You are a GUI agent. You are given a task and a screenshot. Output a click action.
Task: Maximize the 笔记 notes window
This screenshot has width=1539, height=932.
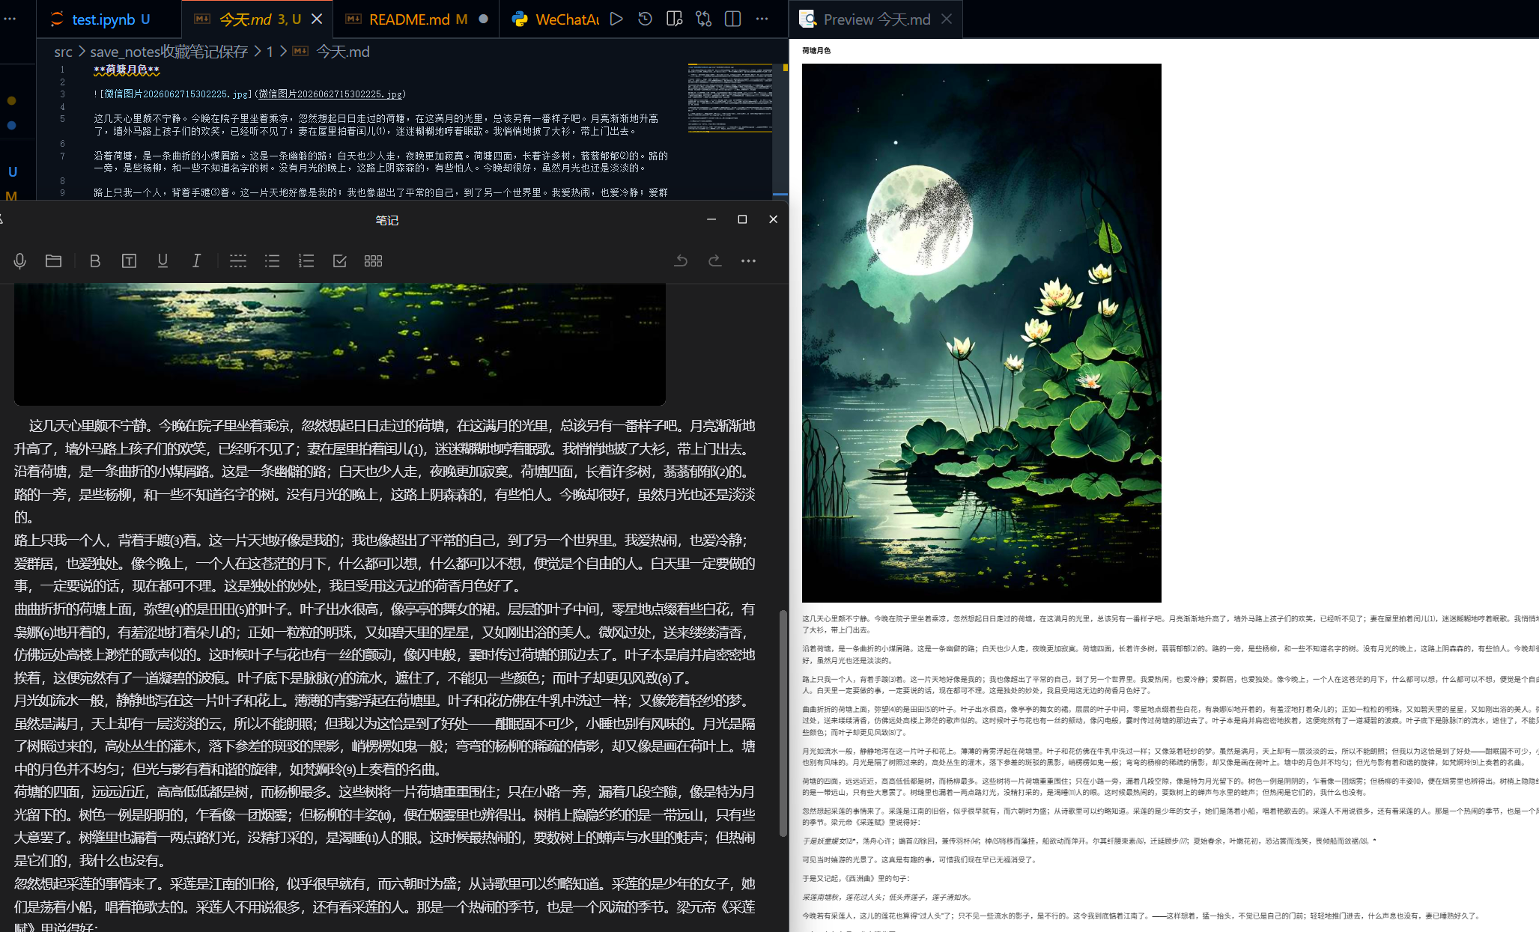[x=742, y=219]
